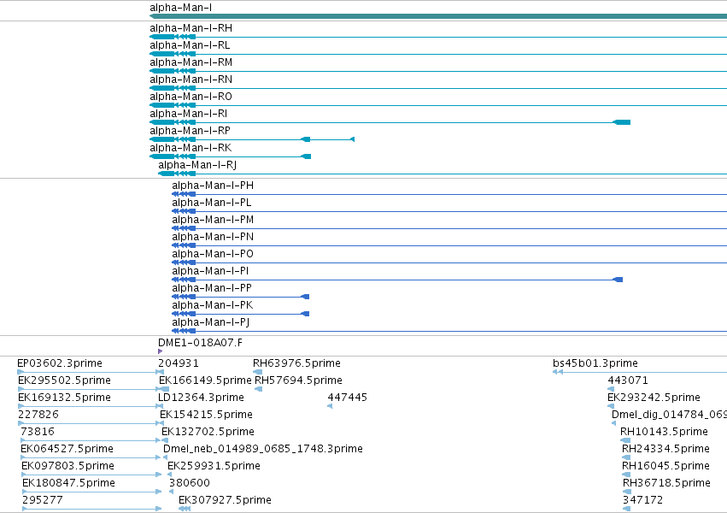Select EST RH36718.5prime

(666, 484)
